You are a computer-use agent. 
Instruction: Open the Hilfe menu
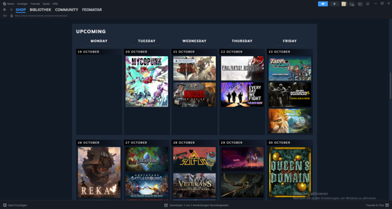coord(55,4)
